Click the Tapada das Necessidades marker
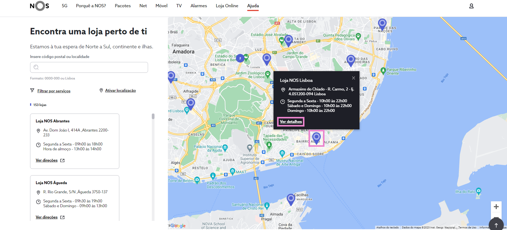This screenshot has width=507, height=230. 269,145
